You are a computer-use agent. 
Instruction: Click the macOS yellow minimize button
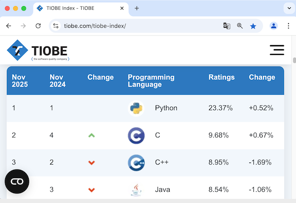(x=15, y=9)
